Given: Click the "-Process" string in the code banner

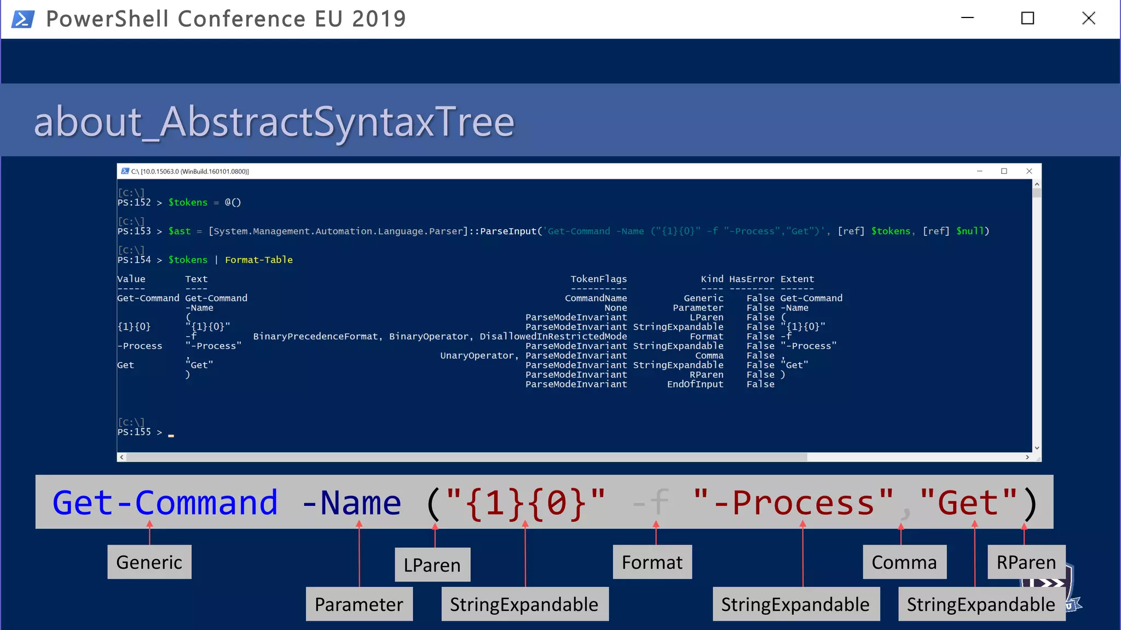Looking at the screenshot, I should coord(794,503).
